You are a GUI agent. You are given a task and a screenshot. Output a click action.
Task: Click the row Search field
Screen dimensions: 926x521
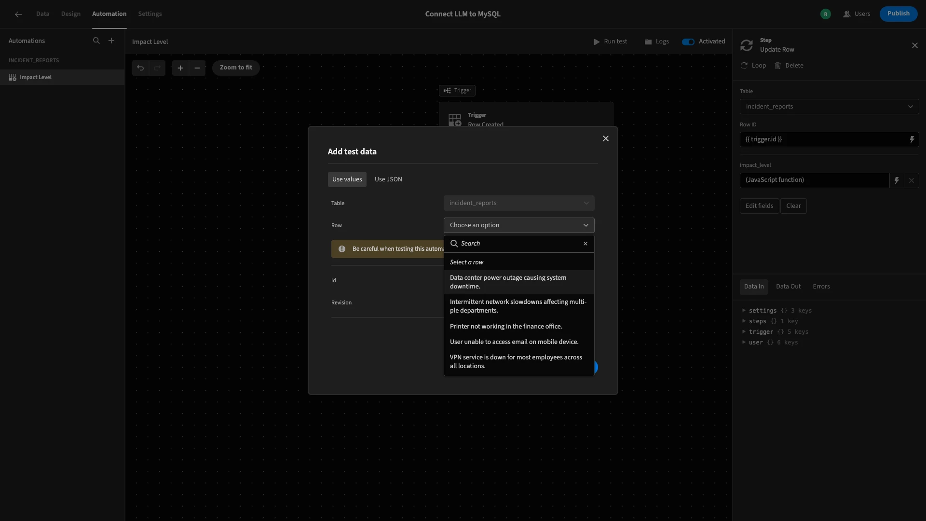(519, 244)
